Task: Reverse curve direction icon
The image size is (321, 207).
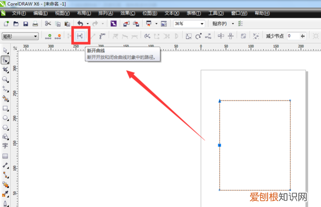Action: [147, 36]
